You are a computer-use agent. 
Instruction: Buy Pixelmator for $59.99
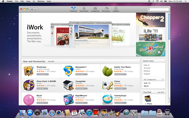(41, 74)
